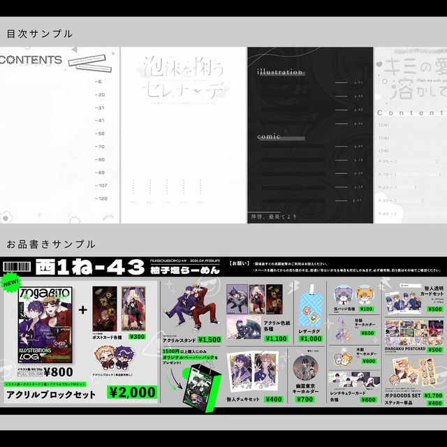Open the acrylic block chibi characters image
447x447 pixels.
[115, 358]
